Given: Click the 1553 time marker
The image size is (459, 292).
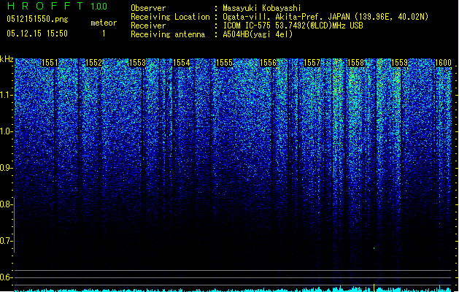Looking at the screenshot, I should coord(137,63).
